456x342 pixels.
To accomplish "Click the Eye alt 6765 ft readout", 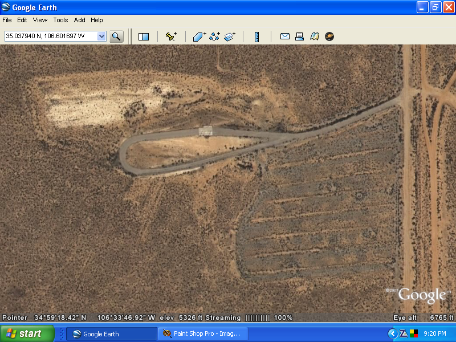I will (x=423, y=317).
